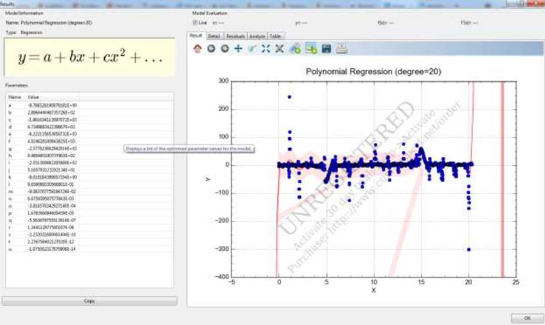Reset the plot view with the Home icon
This screenshot has width=545, height=325.
pos(197,49)
